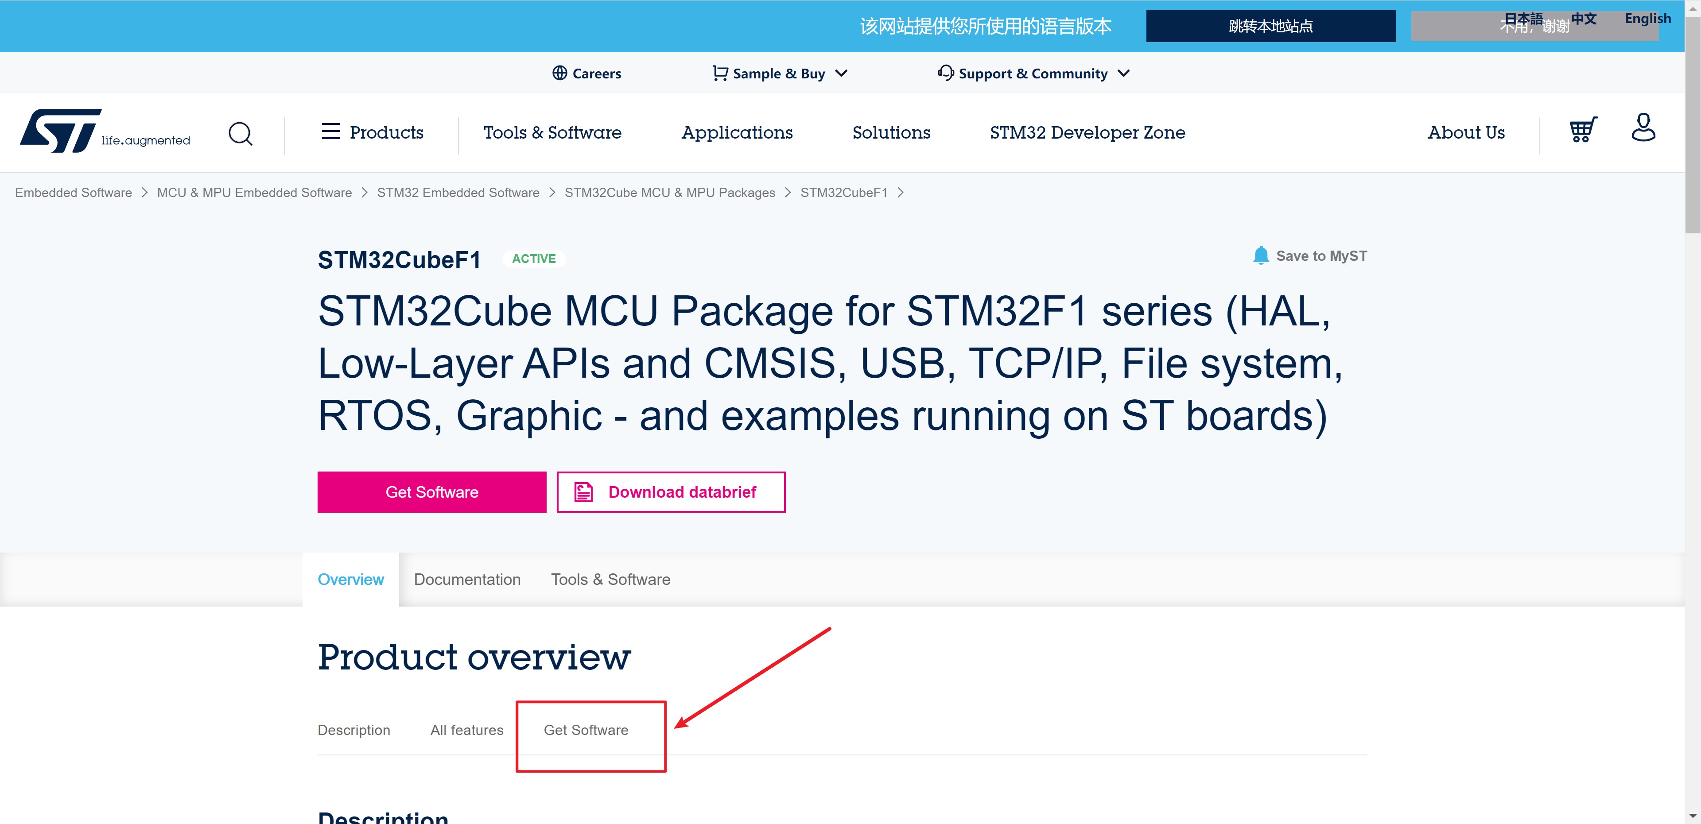Viewport: 1701px width, 824px height.
Task: Expand the Support & Community dropdown chevron
Action: tap(1124, 74)
